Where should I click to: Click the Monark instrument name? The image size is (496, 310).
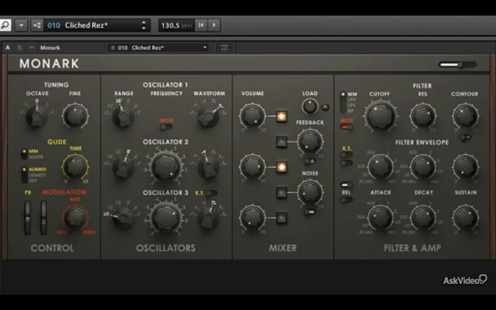pyautogui.click(x=50, y=48)
